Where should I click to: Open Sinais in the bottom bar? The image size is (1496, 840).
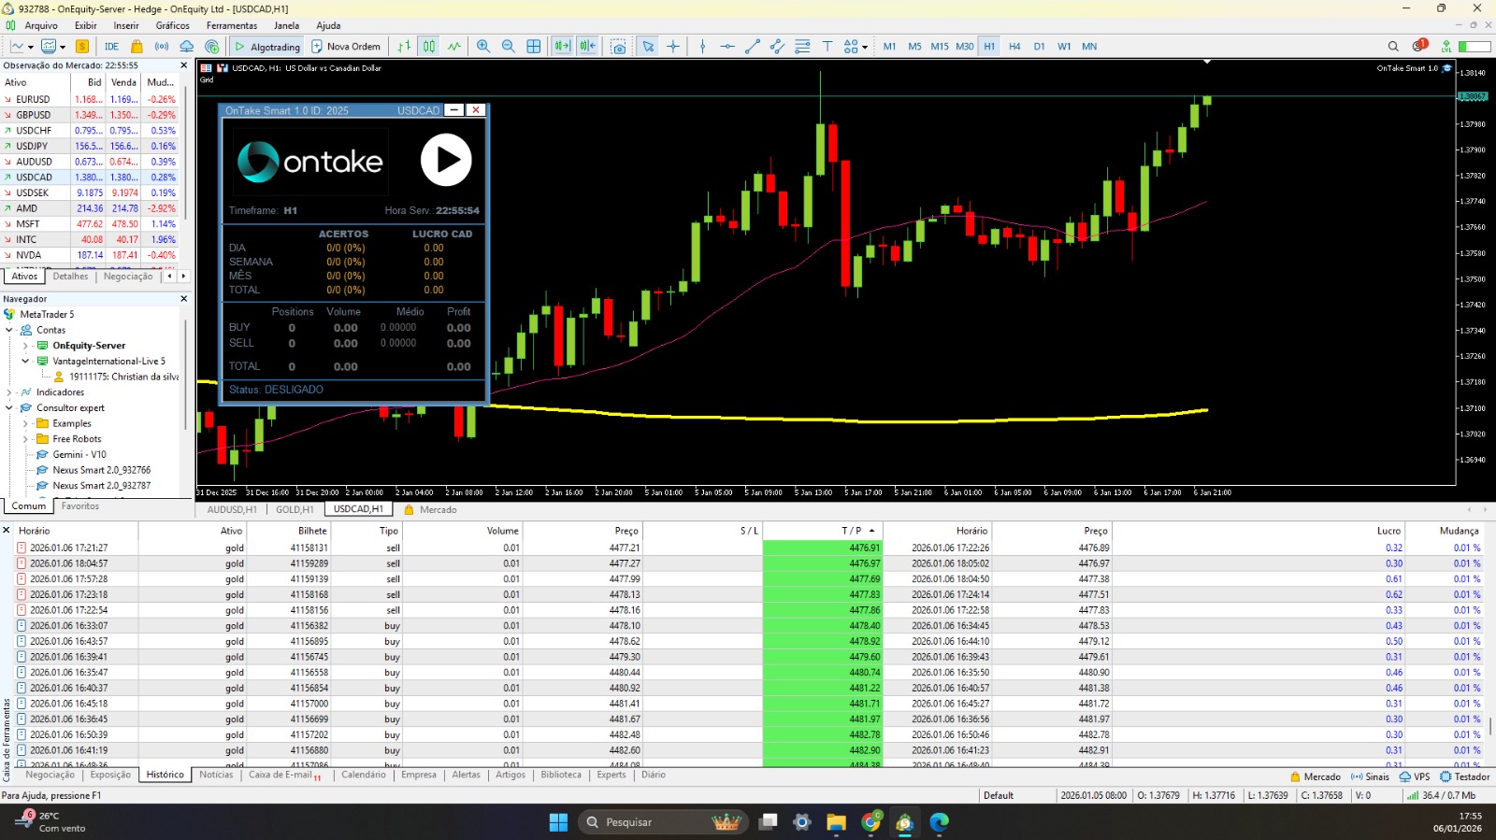tap(1369, 776)
